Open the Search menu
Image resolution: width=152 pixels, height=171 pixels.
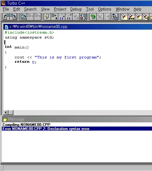(30, 9)
